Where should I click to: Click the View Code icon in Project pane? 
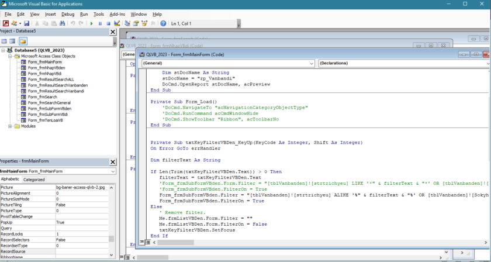(x=4, y=42)
